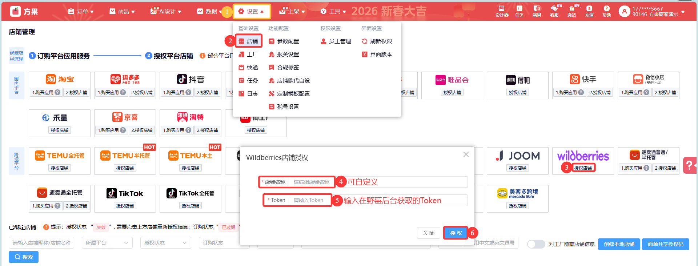Open the account dropdown arrow
698x266 pixels.
tap(683, 12)
